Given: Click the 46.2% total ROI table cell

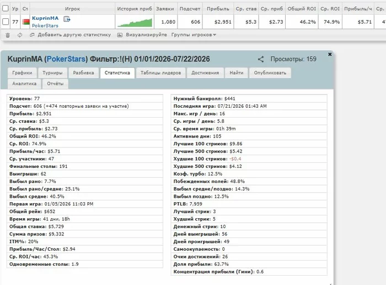Looking at the screenshot, I should 302,22.
